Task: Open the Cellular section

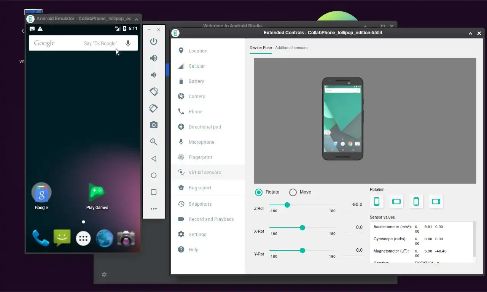Action: (x=208, y=66)
